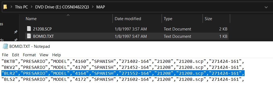Sort by the Size column header
The height and width of the screenshot is (99, 273).
[x=208, y=19]
